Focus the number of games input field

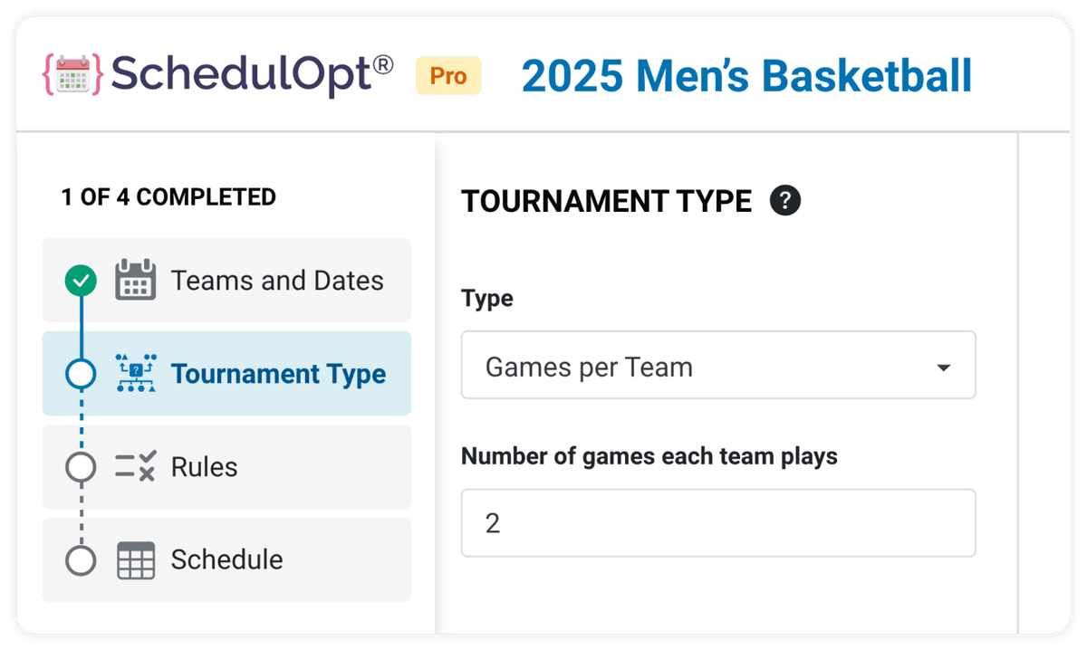[x=718, y=523]
